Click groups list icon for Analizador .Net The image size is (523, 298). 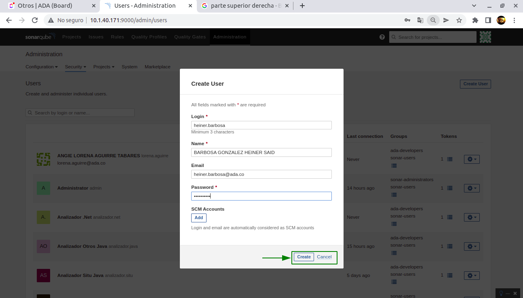click(394, 224)
